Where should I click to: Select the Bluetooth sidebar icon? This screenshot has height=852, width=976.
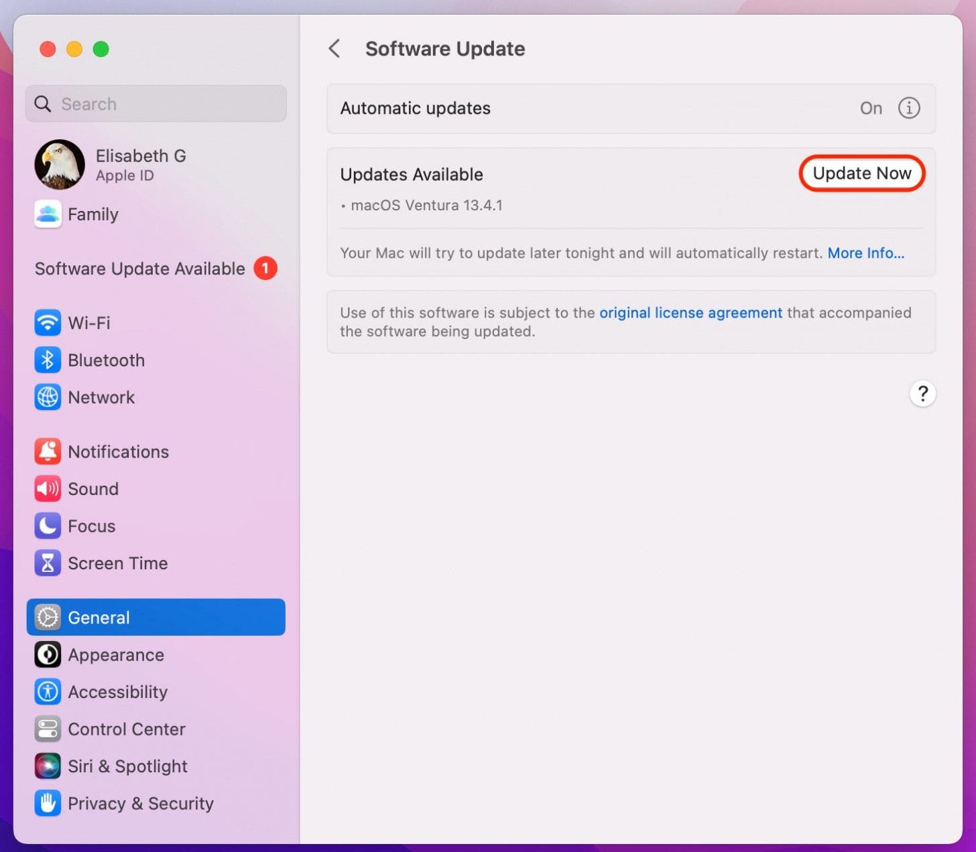pyautogui.click(x=106, y=360)
